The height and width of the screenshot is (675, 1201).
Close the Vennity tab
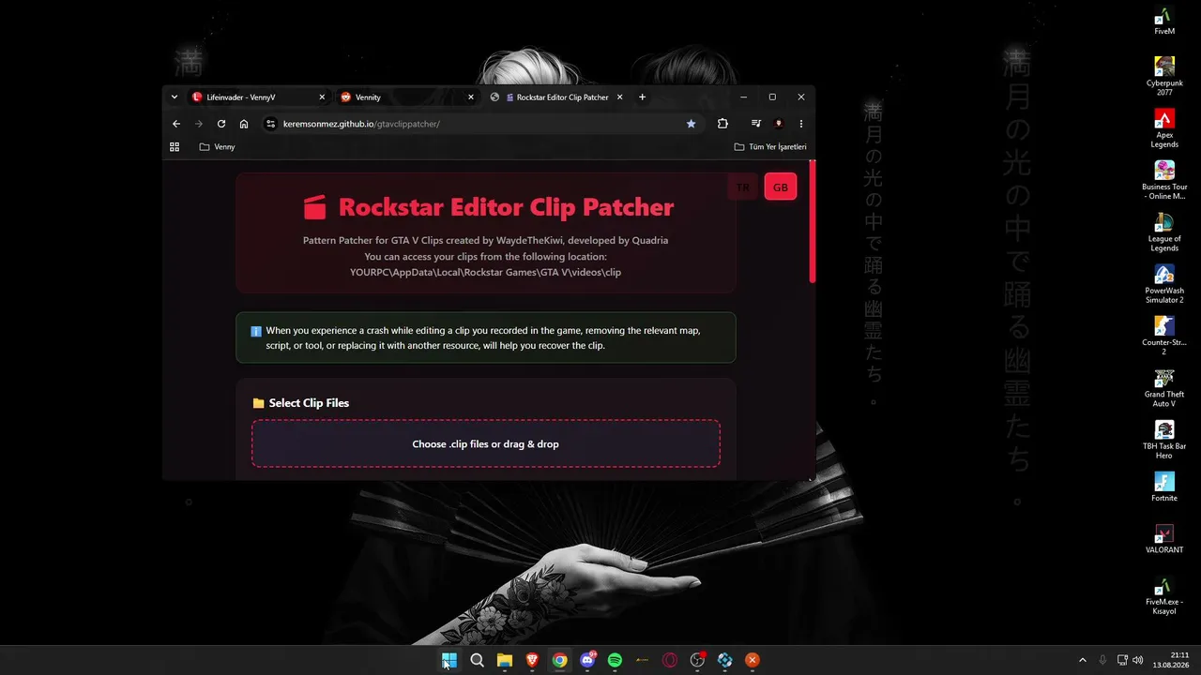[471, 97]
